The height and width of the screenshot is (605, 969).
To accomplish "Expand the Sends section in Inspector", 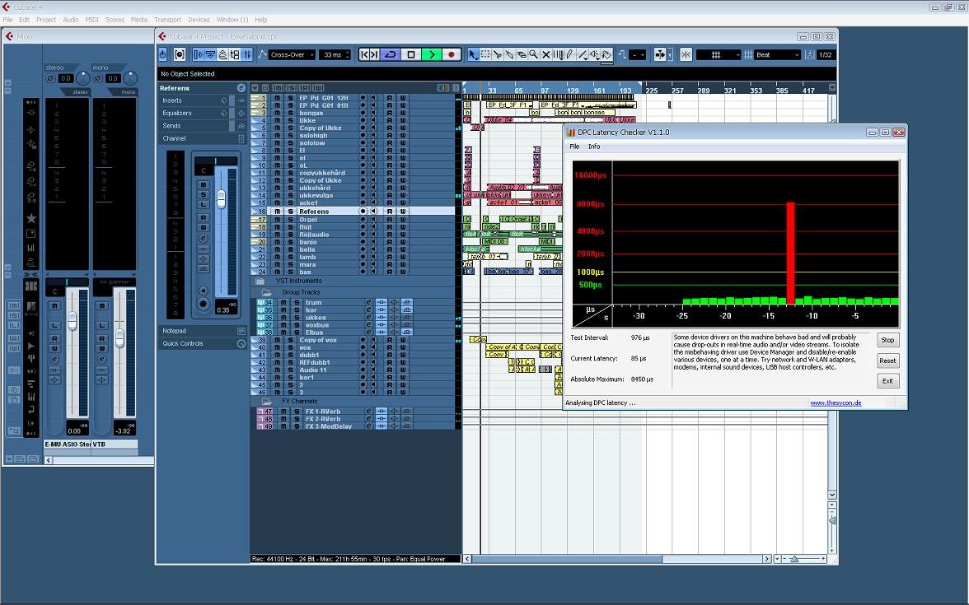I will coord(202,125).
